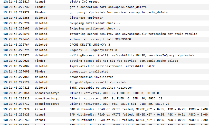Click the 'returning cached results' message row
The height and width of the screenshot is (125, 209).
(x=133, y=34)
